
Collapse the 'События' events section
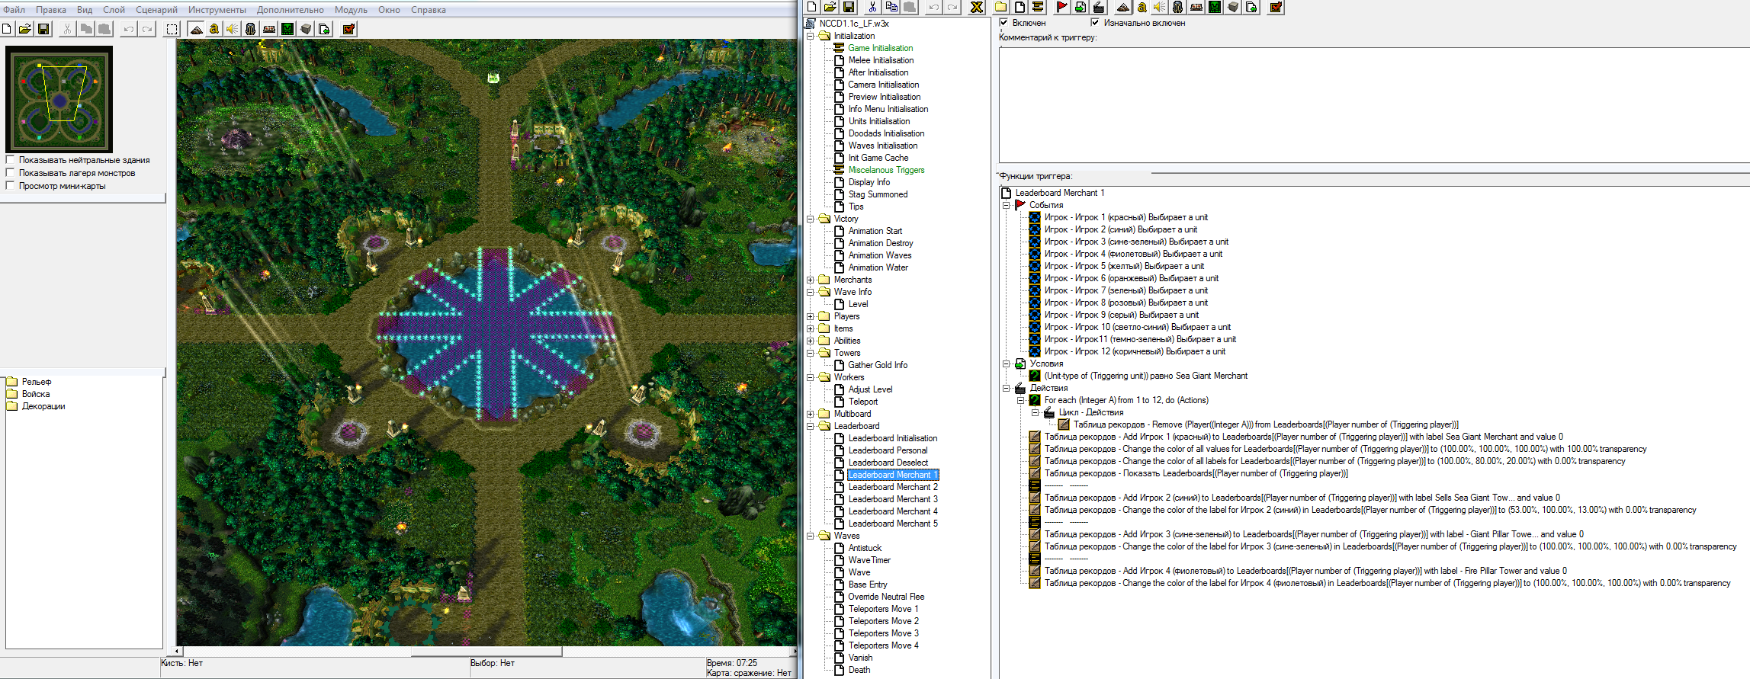(x=1006, y=205)
